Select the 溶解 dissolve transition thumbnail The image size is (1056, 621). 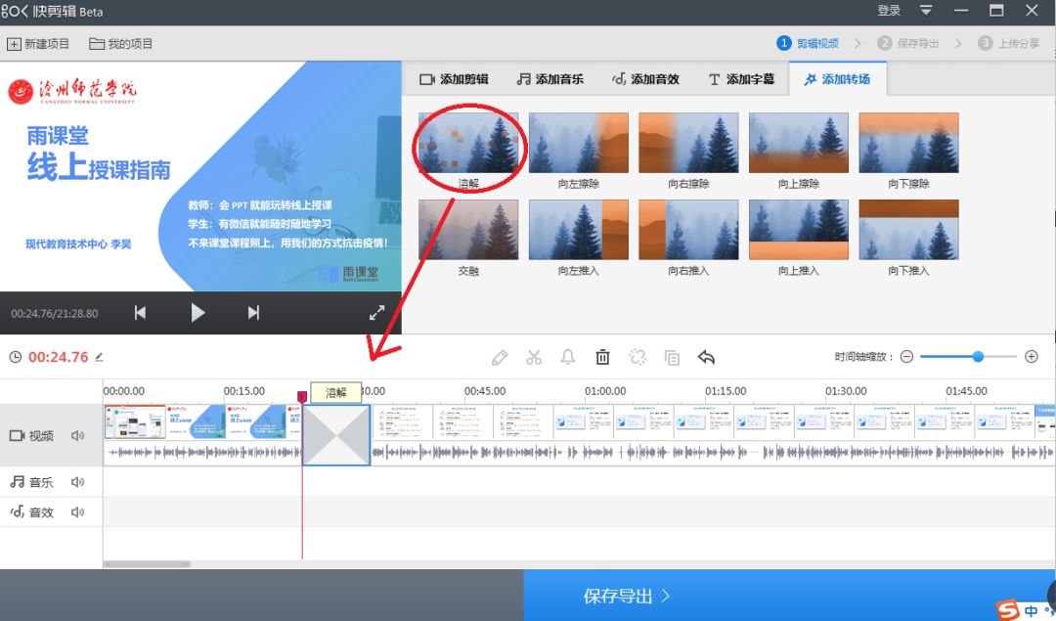tap(468, 143)
